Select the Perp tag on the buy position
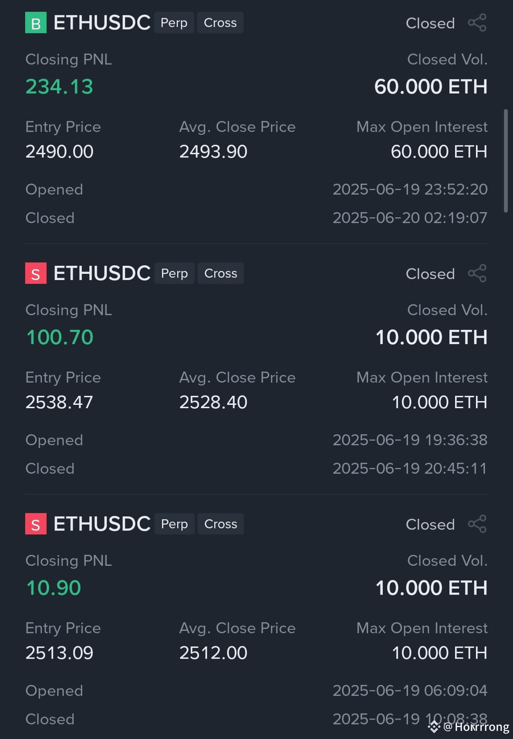This screenshot has height=739, width=513. [x=174, y=23]
